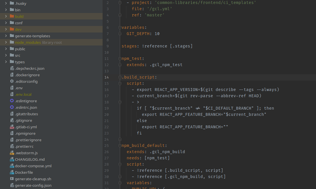Click line number 9 in the gutter
The image size is (316, 189).
click(x=108, y=46)
